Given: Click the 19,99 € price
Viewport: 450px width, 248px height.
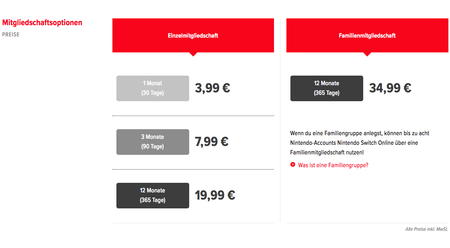Looking at the screenshot, I should click(215, 196).
